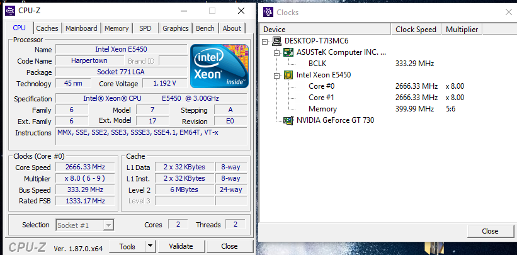The width and height of the screenshot is (517, 255).
Task: Select the Intel Xeon E5450 chip icon
Action: coord(288,75)
